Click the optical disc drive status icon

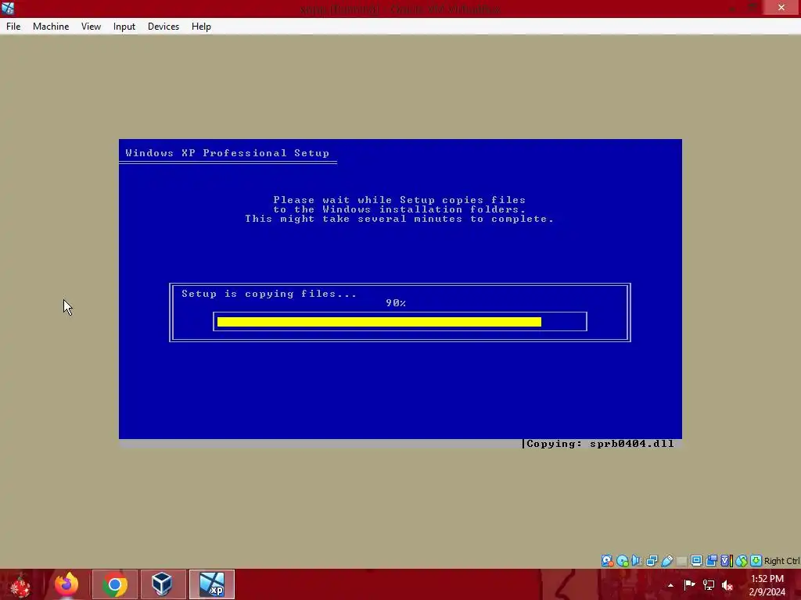tap(622, 561)
